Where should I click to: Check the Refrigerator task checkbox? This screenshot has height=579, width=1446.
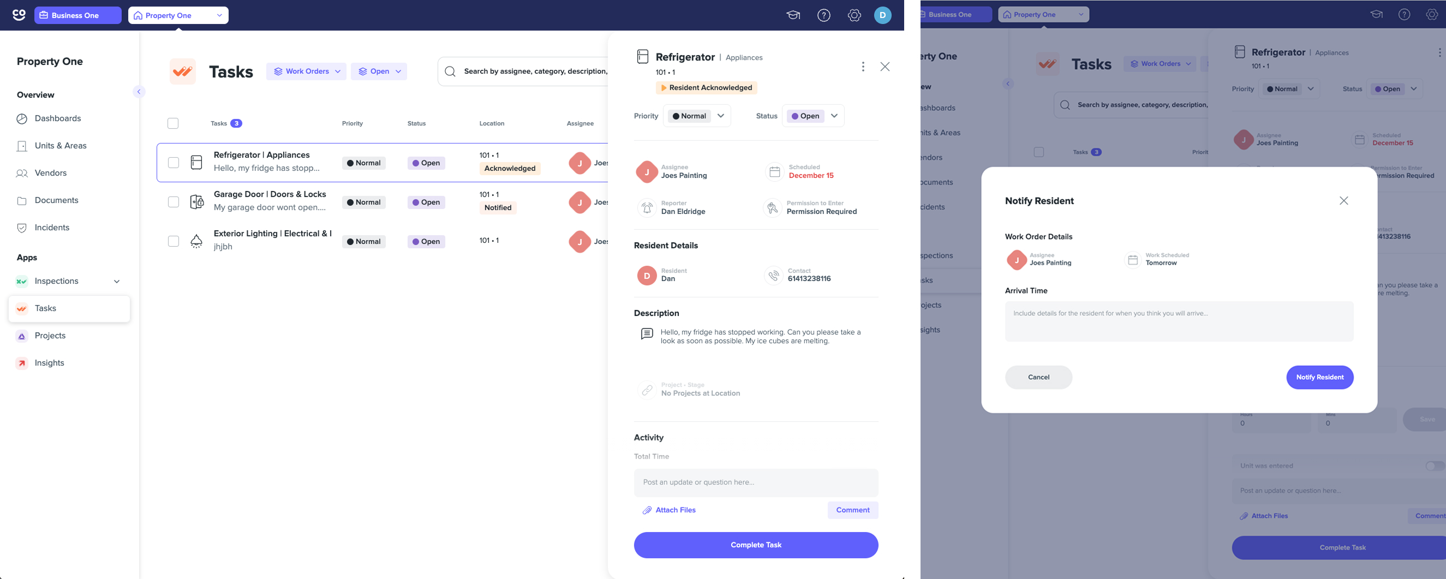click(174, 163)
